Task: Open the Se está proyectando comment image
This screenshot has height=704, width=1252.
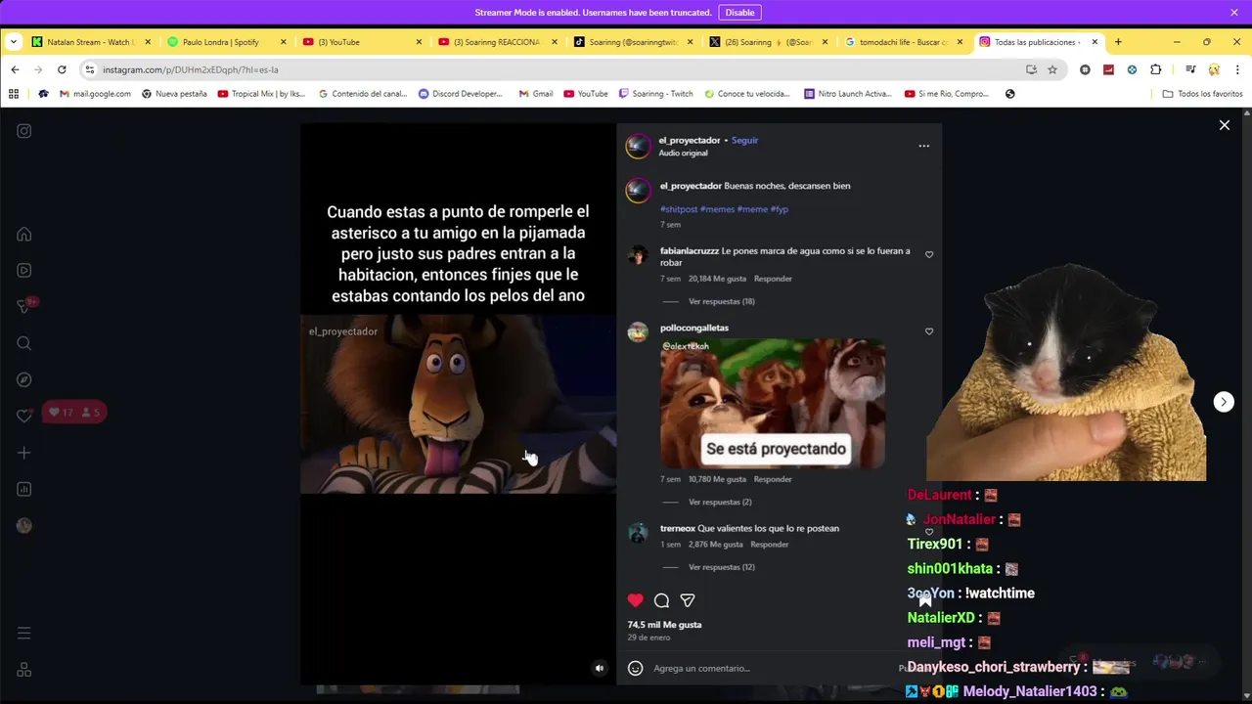Action: point(773,403)
